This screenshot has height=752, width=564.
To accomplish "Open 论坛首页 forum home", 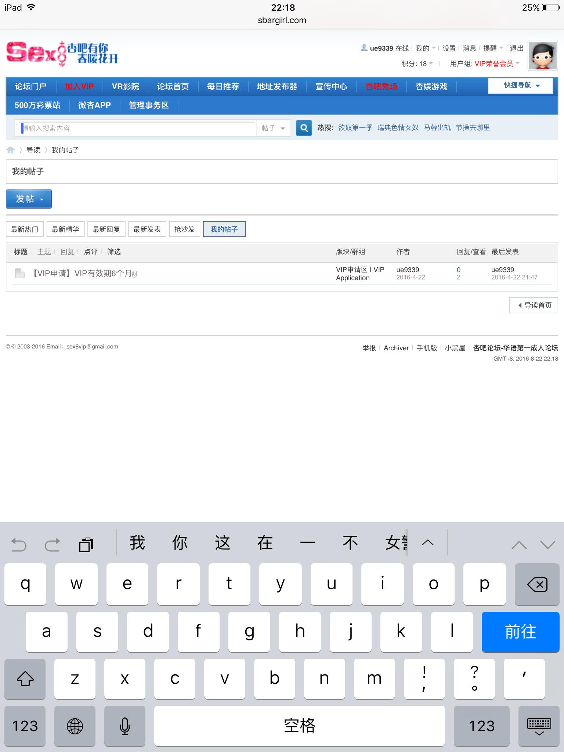I will pos(173,87).
